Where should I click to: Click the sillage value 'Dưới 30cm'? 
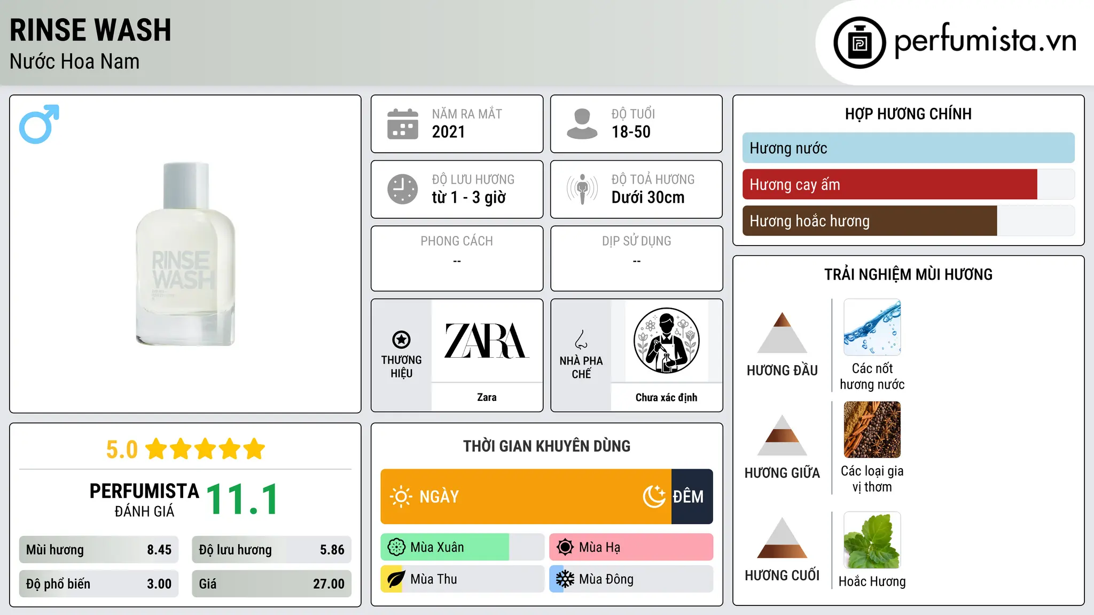click(647, 198)
